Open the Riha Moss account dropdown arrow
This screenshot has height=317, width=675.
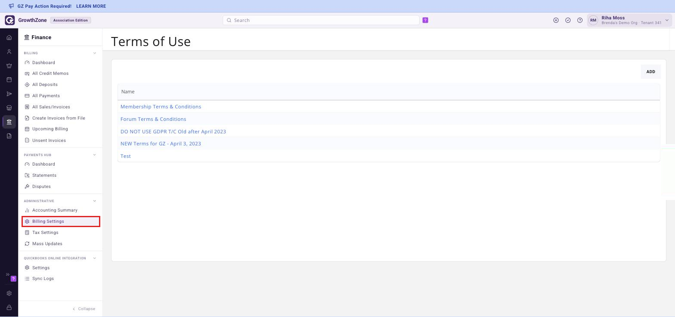[667, 20]
